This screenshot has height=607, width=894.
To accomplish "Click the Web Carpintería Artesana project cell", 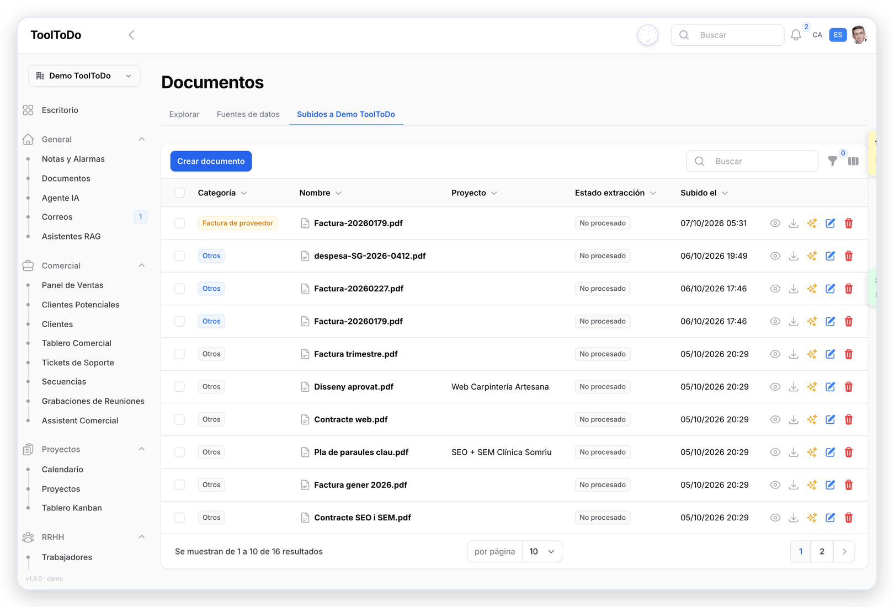I will coord(500,387).
